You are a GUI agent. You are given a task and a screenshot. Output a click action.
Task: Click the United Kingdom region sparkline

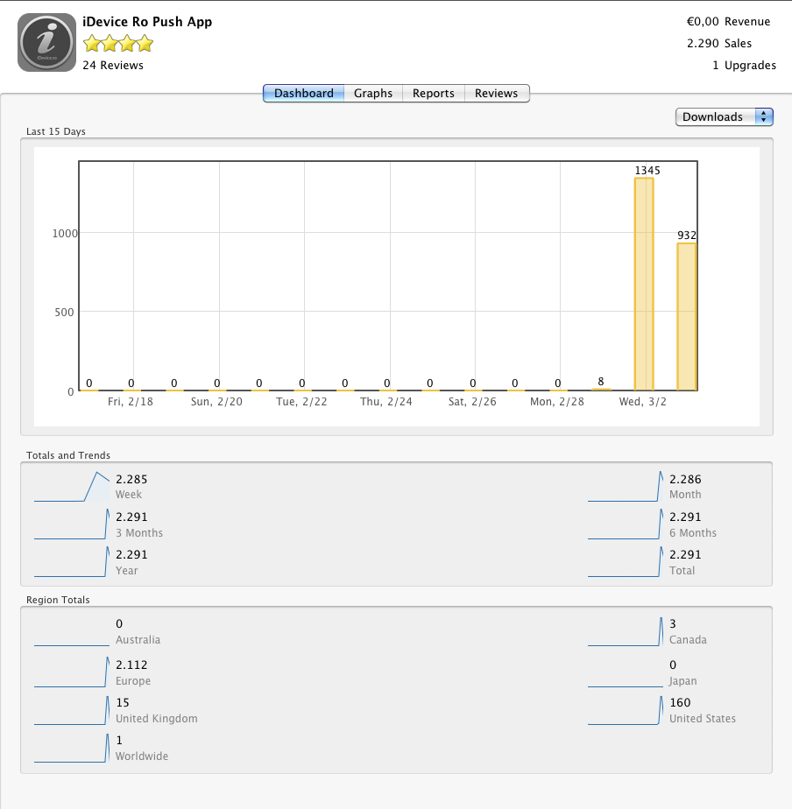click(72, 710)
